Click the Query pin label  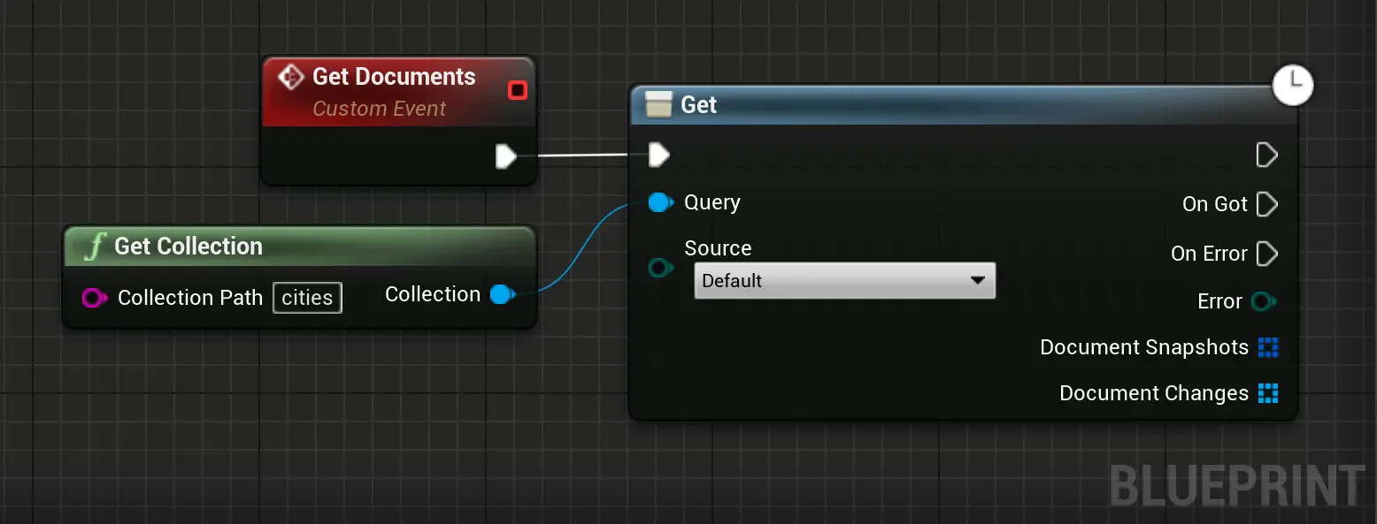pos(712,202)
